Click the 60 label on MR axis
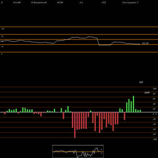Viewport: 158px width, 158px height. coord(154,99)
